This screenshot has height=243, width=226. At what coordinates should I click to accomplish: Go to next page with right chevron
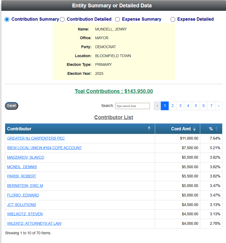tap(219, 106)
